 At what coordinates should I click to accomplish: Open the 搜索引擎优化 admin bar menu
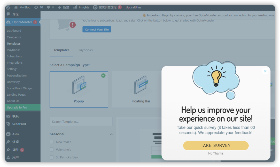point(107,7)
